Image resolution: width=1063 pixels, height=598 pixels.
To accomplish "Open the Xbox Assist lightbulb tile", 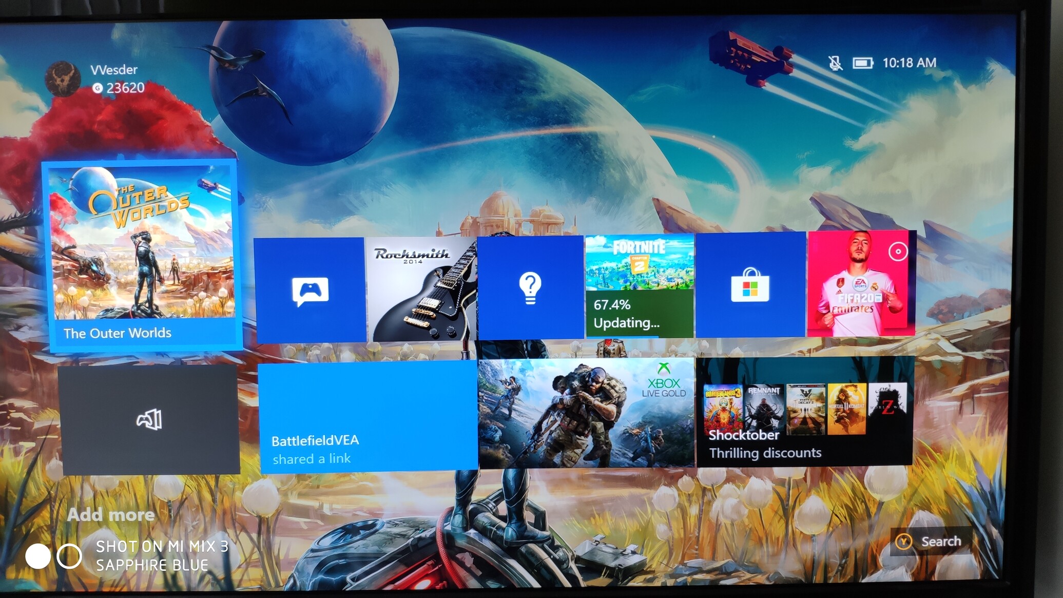I will [x=530, y=287].
